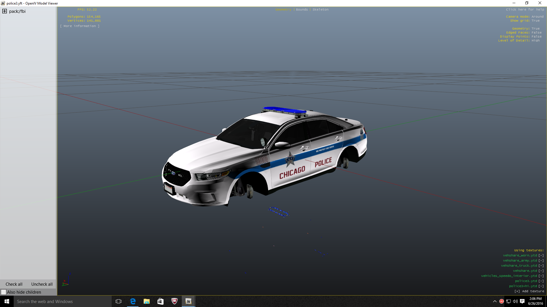Switch to the Skeleton view tab
This screenshot has width=547, height=307.
tap(320, 10)
